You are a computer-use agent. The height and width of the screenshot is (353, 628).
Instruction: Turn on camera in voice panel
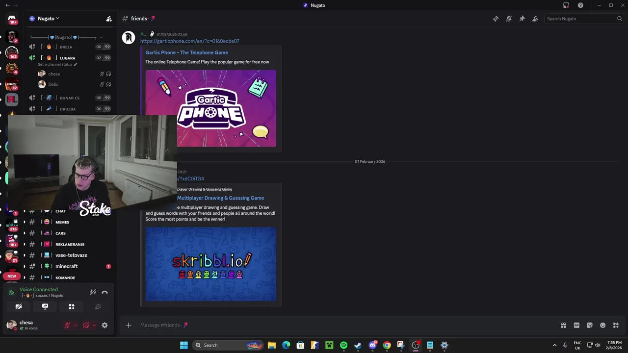[x=19, y=306]
